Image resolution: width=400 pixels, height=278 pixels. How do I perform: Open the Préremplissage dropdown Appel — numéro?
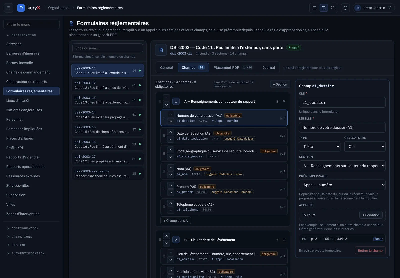342,185
